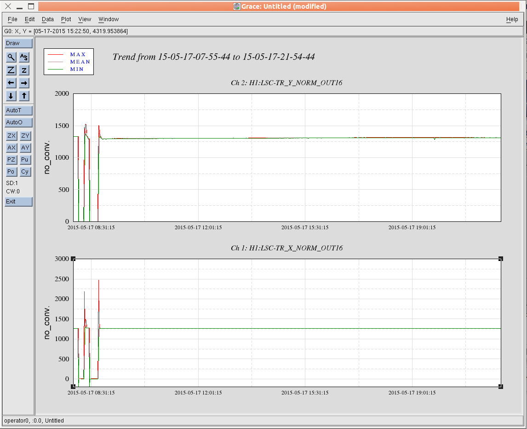The image size is (527, 429).
Task: Click the G0 X, Y coordinate readout
Action: coord(66,31)
